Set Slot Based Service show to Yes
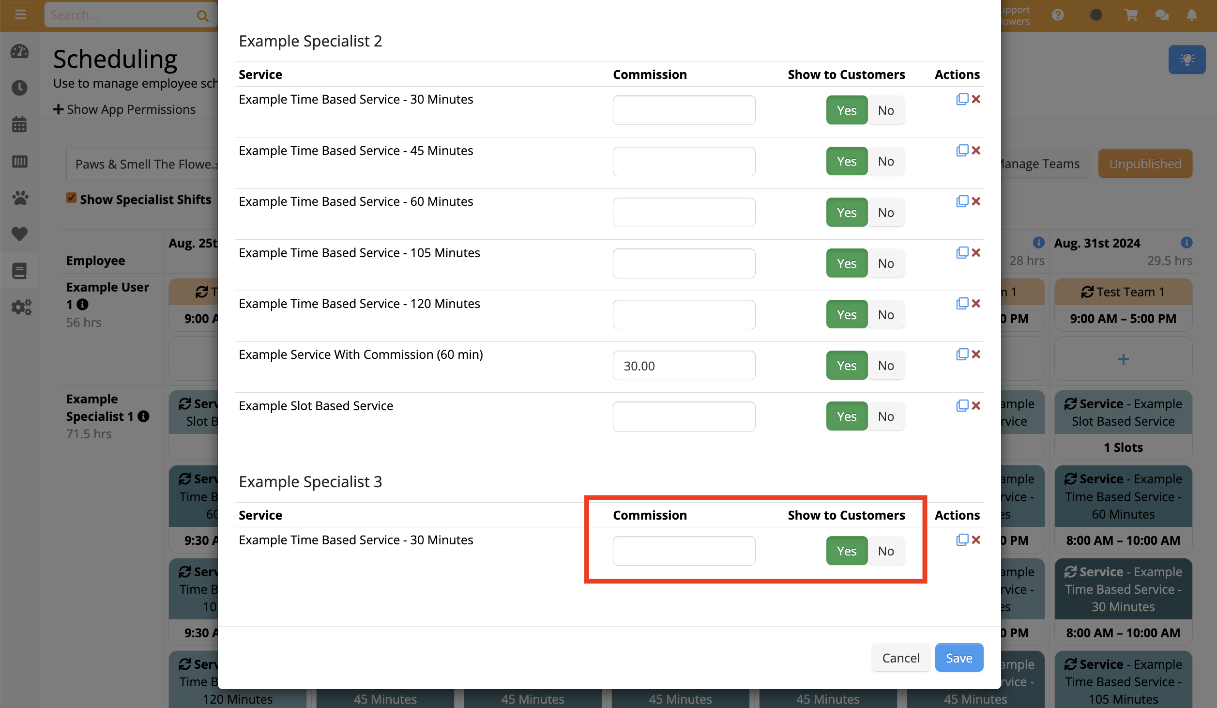Screen dimensions: 1217x708 point(847,416)
